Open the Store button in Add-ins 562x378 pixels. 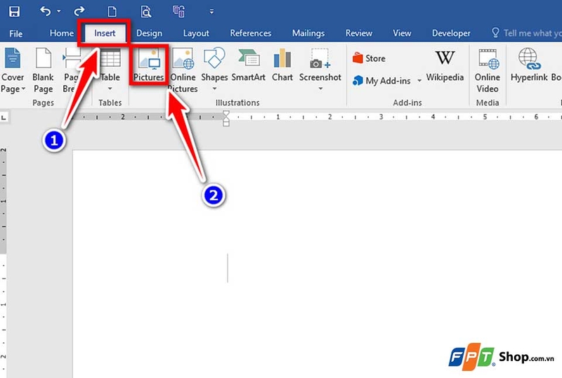click(369, 58)
